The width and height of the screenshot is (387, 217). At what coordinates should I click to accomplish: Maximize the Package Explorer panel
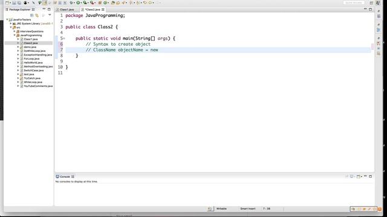(x=49, y=10)
